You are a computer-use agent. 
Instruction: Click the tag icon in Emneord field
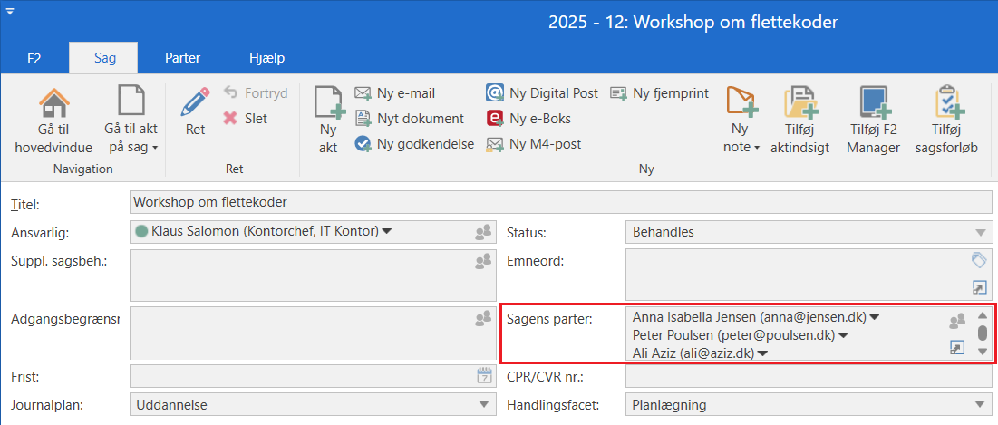pyautogui.click(x=978, y=261)
